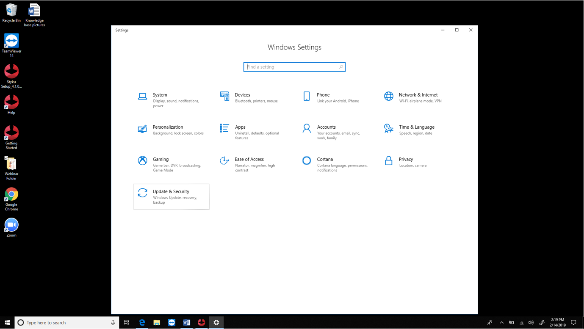Open Gaming settings with Xbox icon

pos(161,160)
